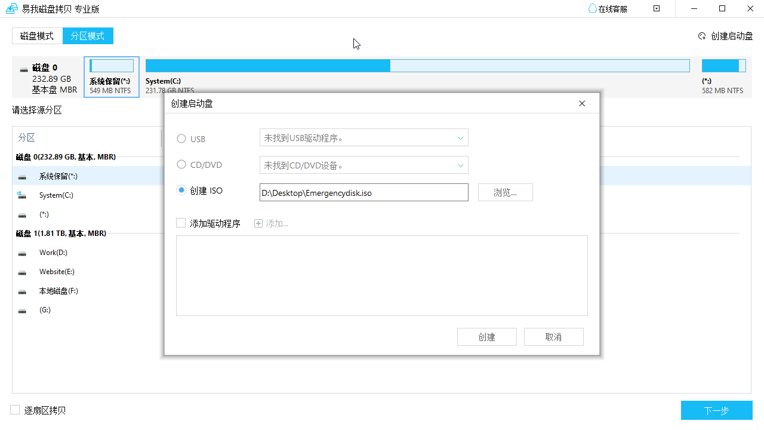Open 浏览... to choose ISO location
The width and height of the screenshot is (764, 430).
pos(505,192)
